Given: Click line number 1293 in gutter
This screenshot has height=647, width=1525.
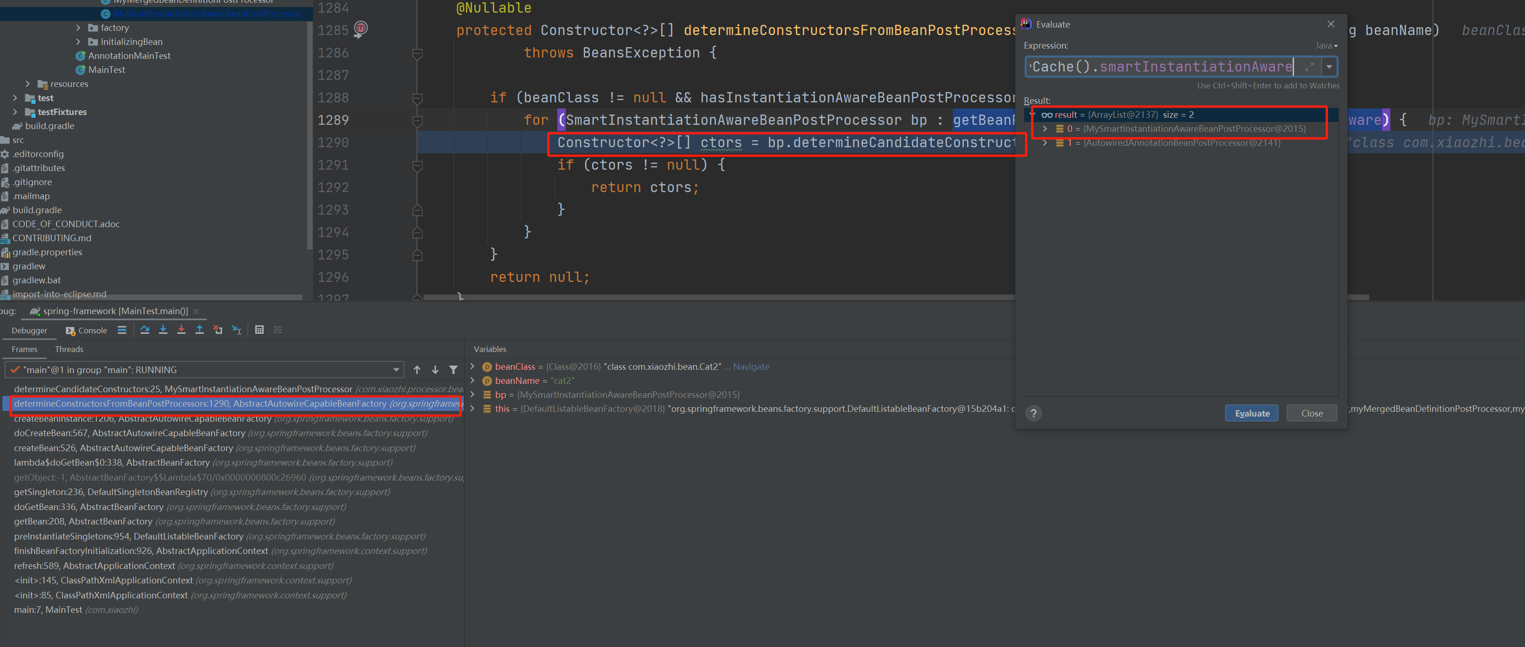Looking at the screenshot, I should pyautogui.click(x=333, y=210).
